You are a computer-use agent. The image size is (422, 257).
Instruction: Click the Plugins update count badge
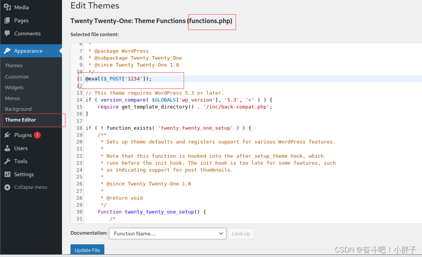click(x=37, y=135)
